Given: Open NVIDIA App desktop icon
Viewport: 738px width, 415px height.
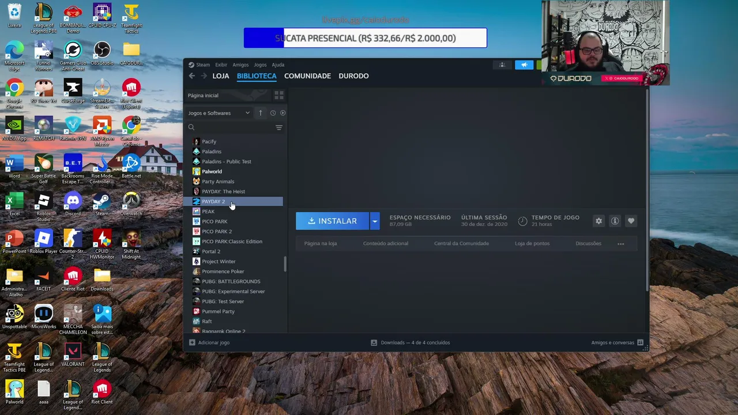Looking at the screenshot, I should [x=14, y=129].
